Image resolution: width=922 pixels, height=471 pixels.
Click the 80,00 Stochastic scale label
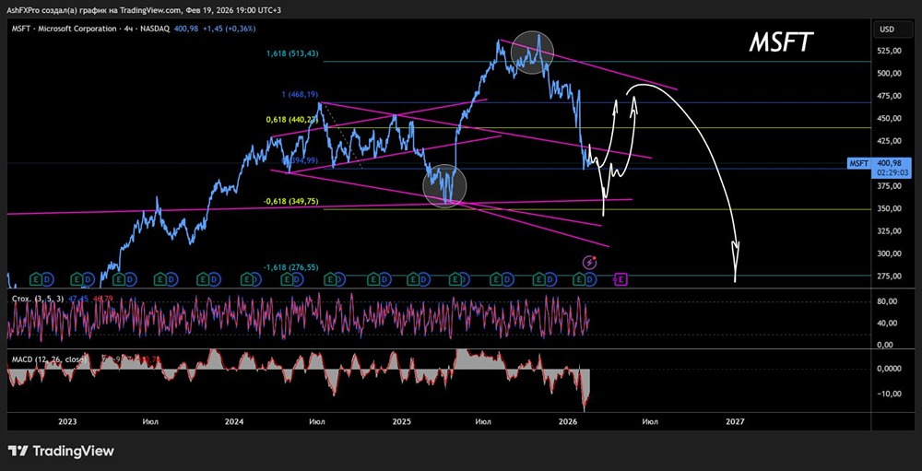(887, 301)
